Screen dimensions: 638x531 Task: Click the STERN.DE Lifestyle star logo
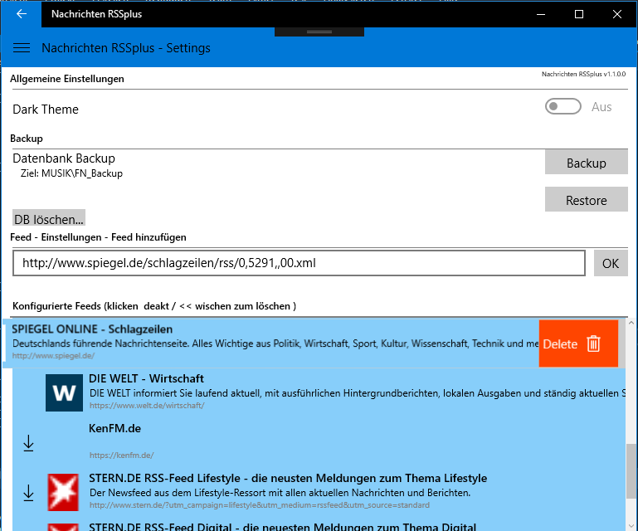tap(63, 492)
